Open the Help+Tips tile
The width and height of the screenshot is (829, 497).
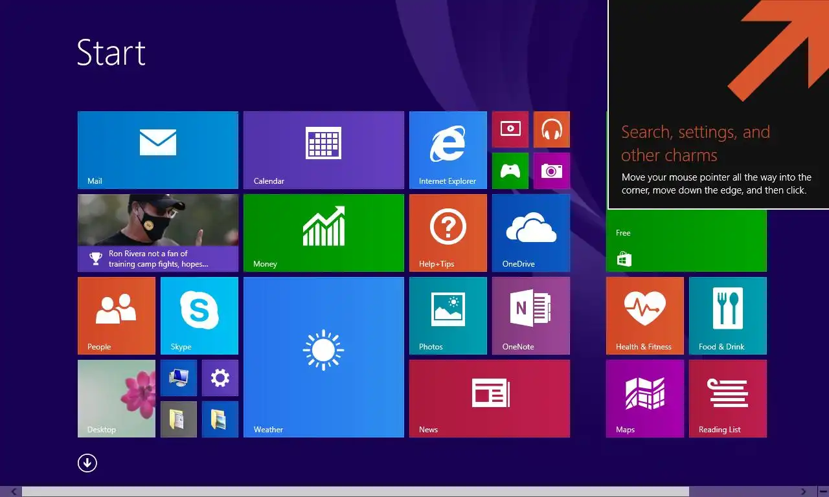click(448, 233)
